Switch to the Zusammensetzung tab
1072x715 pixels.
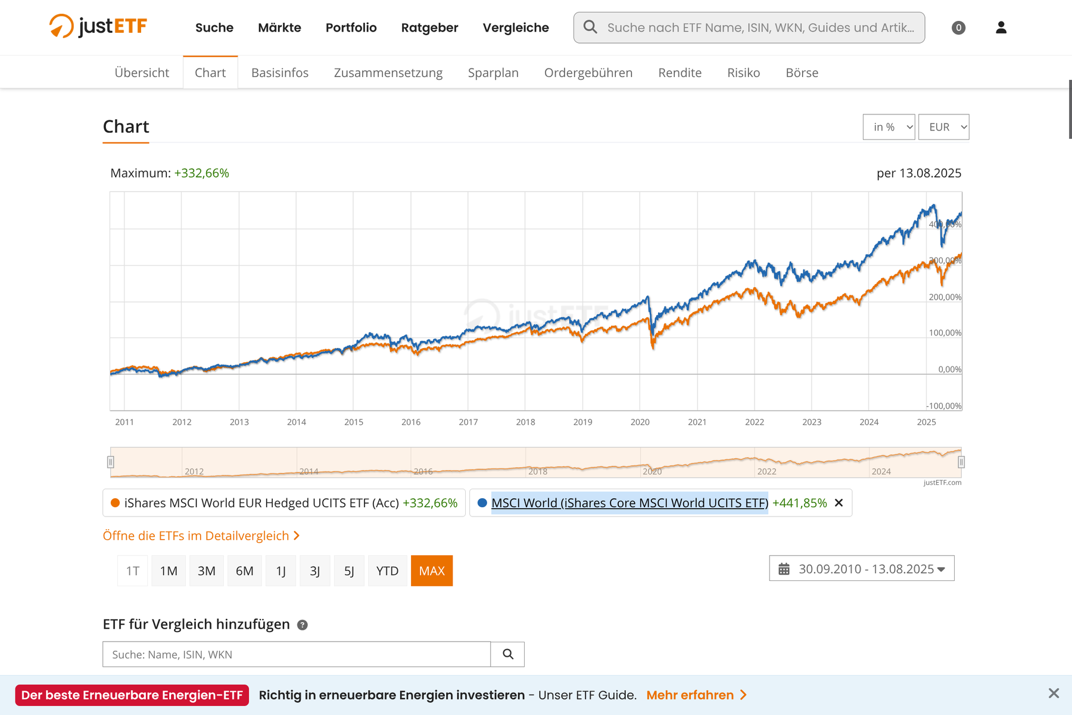tap(388, 73)
